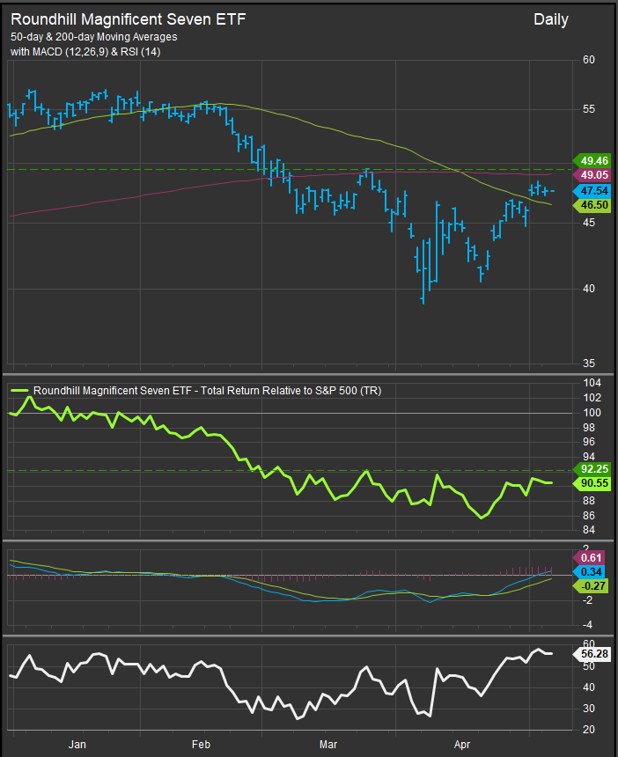This screenshot has width=618, height=757.
Task: Select the 90.55 relative return value tag
Action: (592, 482)
